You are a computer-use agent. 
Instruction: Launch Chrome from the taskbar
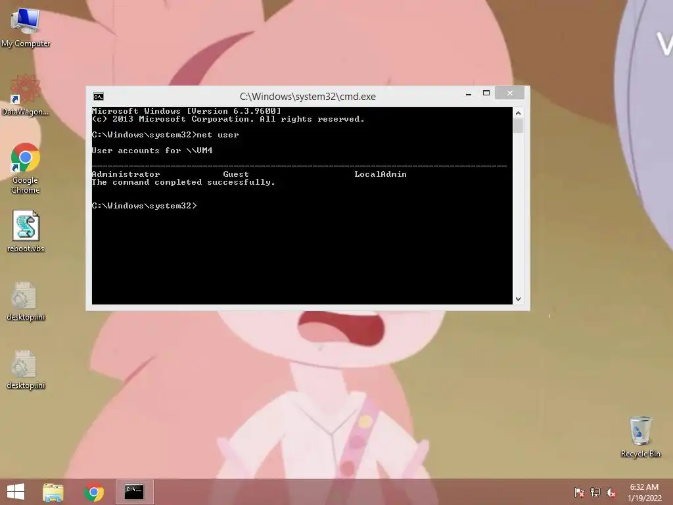click(93, 492)
